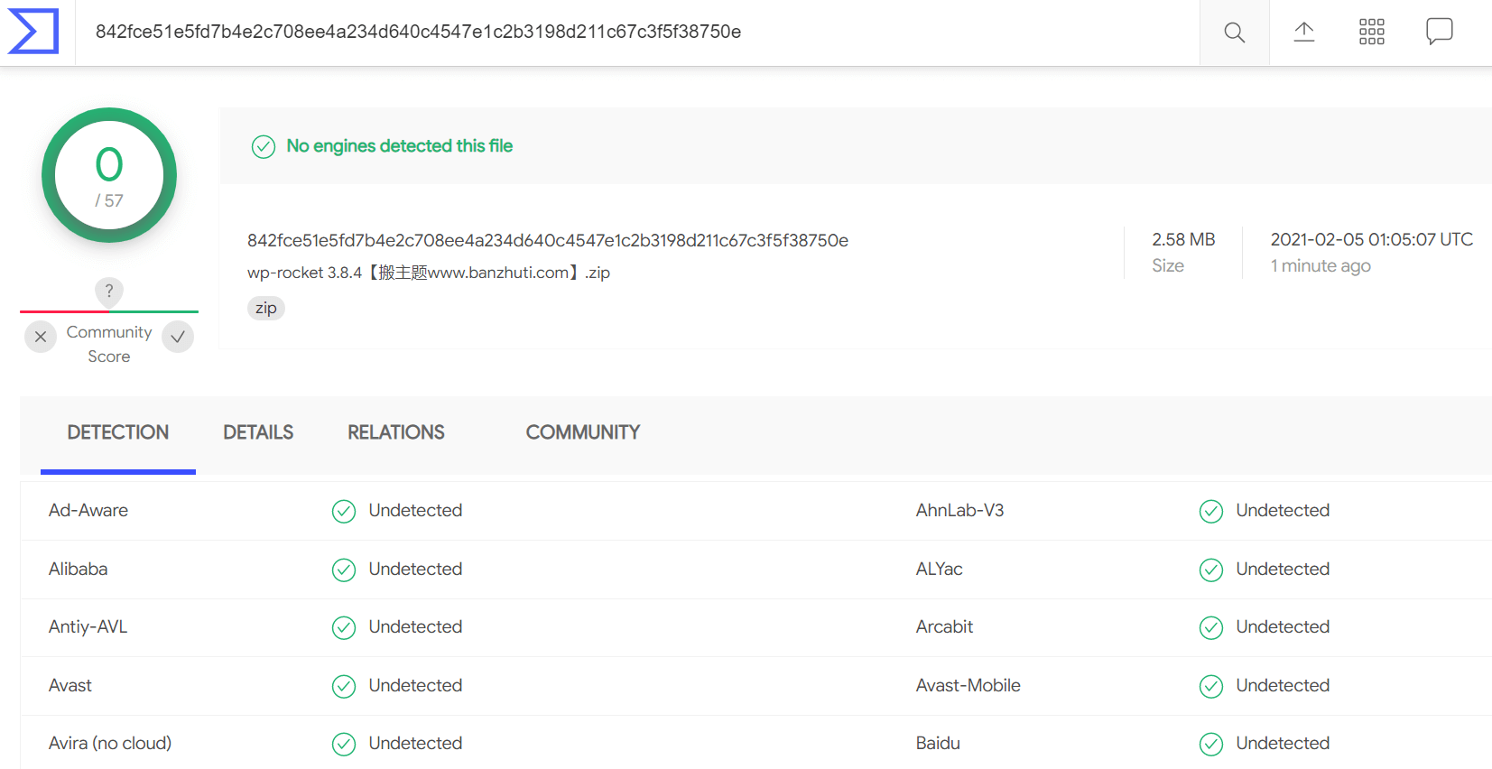The width and height of the screenshot is (1492, 769).
Task: Click the Alibaba engine name
Action: 79,569
